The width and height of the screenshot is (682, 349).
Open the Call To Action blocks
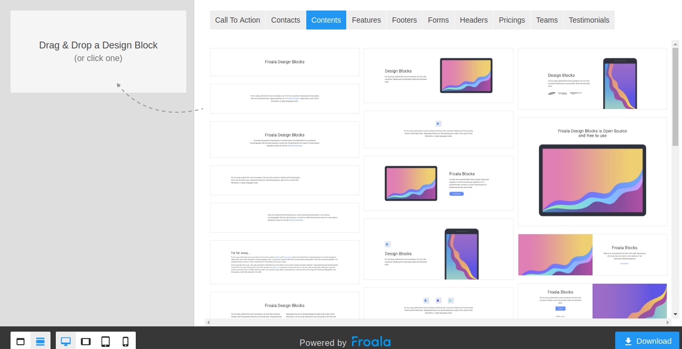coord(237,19)
